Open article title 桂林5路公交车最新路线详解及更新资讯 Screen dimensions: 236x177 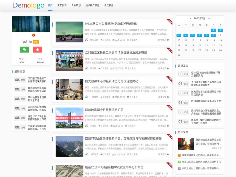click(111, 24)
